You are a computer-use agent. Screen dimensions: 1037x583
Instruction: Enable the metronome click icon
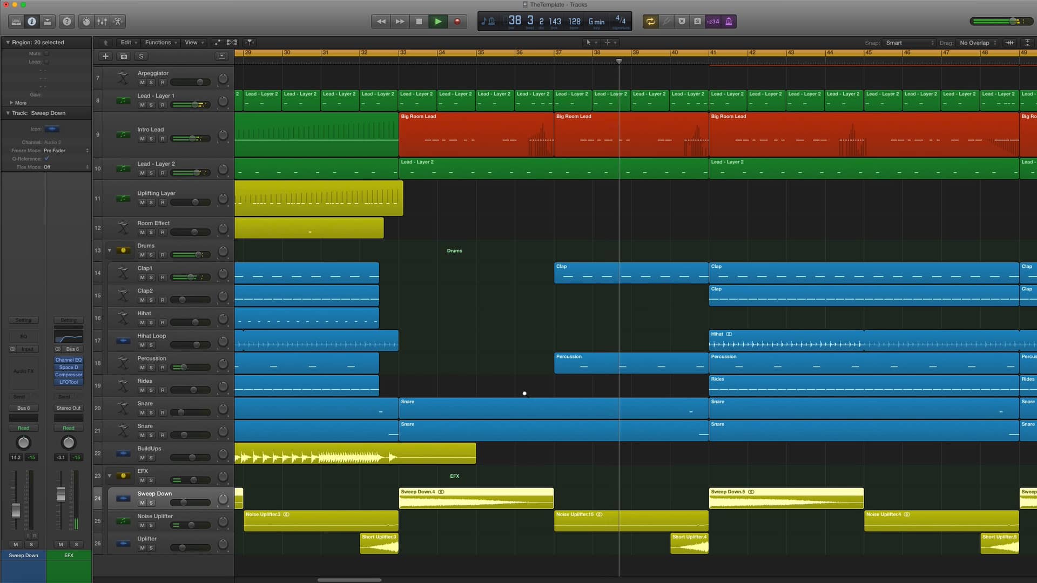tap(728, 22)
